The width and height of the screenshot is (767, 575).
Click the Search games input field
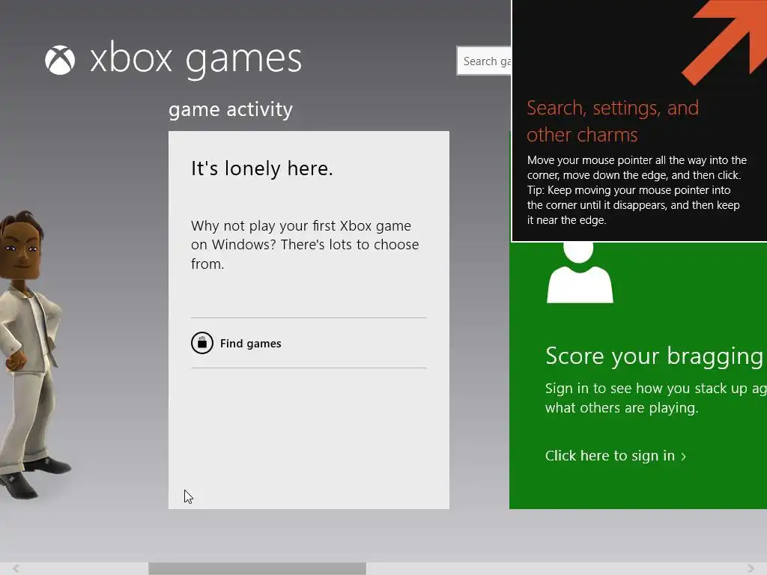pyautogui.click(x=485, y=61)
